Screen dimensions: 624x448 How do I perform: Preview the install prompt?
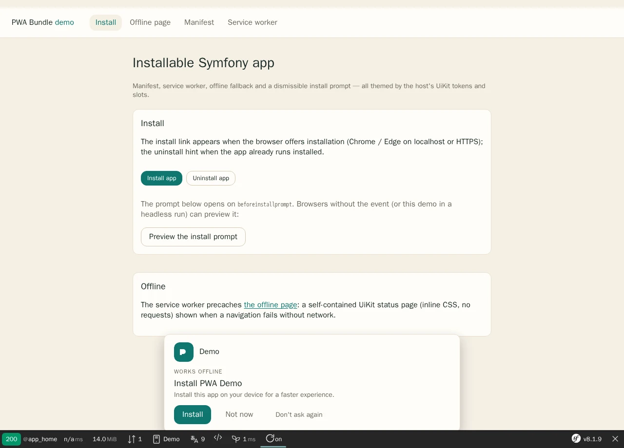click(193, 237)
